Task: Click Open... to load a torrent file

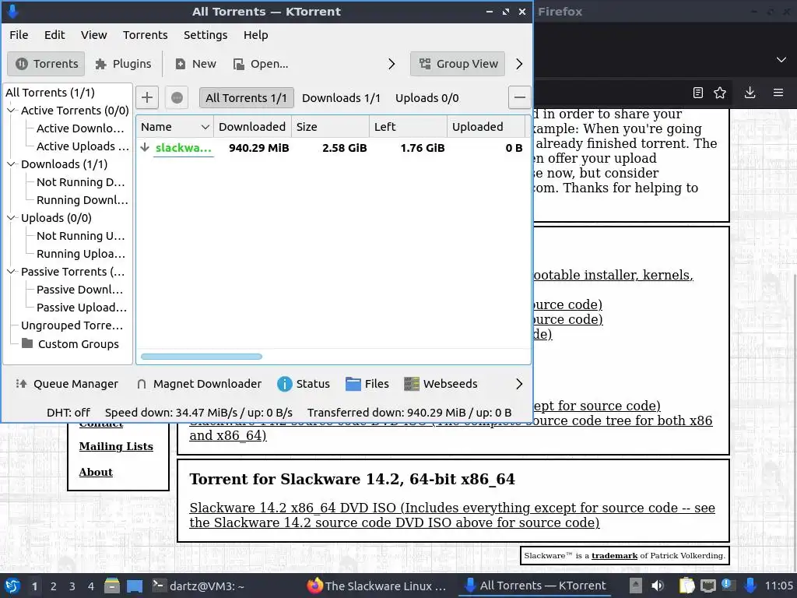Action: (261, 64)
